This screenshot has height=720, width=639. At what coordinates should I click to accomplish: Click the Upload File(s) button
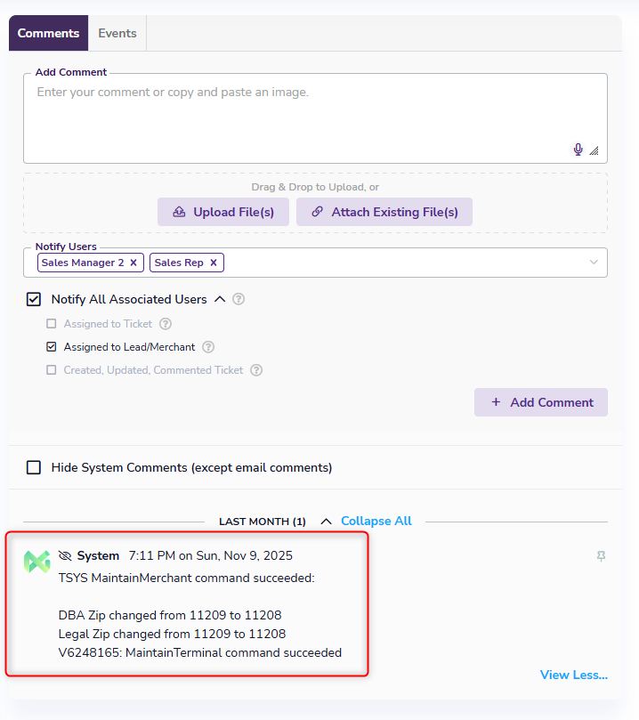[x=222, y=212]
